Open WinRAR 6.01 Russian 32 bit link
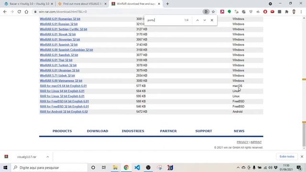This screenshot has height=172, width=306. (59, 24)
